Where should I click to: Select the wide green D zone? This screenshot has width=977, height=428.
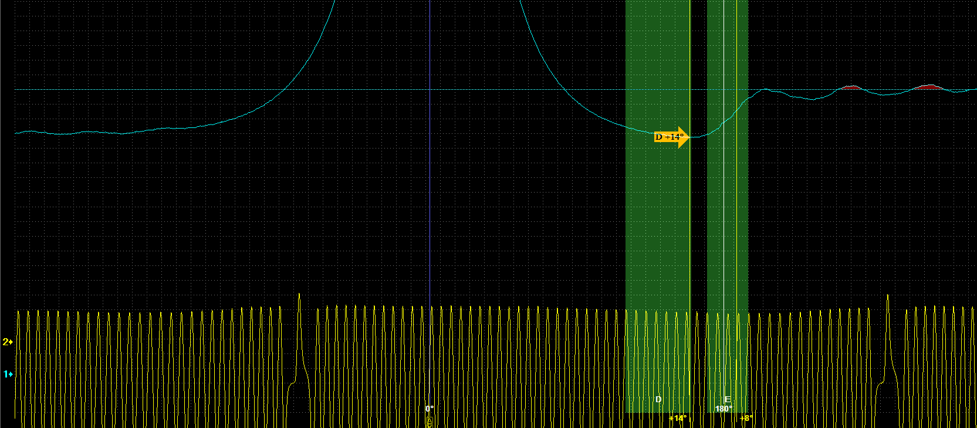pos(657,235)
